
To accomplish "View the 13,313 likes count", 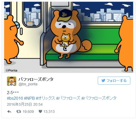I will [x=49, y=112].
